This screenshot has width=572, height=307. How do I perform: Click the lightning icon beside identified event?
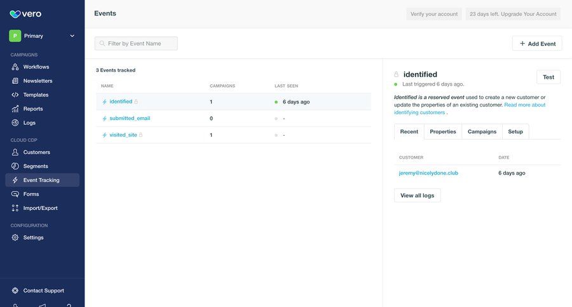click(104, 101)
